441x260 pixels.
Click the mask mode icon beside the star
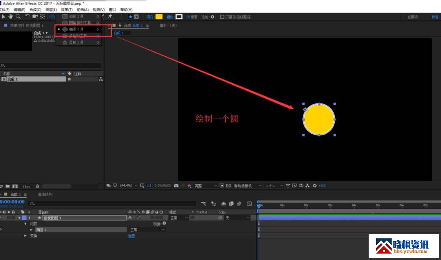pos(136,17)
